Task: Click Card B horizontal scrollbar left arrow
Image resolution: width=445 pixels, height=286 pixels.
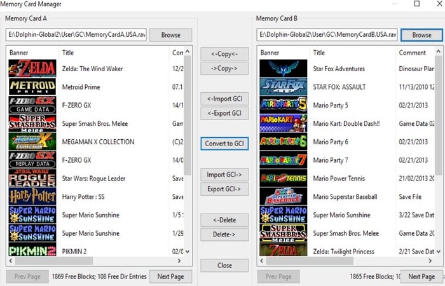Action: pyautogui.click(x=262, y=261)
